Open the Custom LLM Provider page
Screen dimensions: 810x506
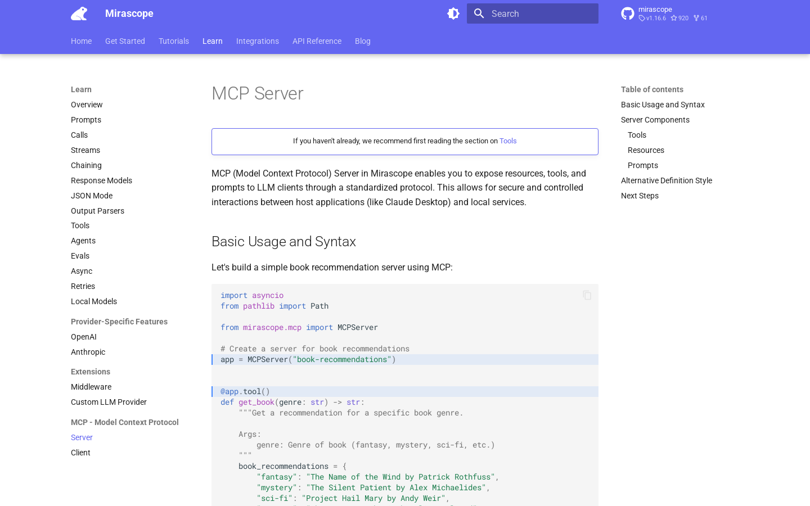[109, 402]
